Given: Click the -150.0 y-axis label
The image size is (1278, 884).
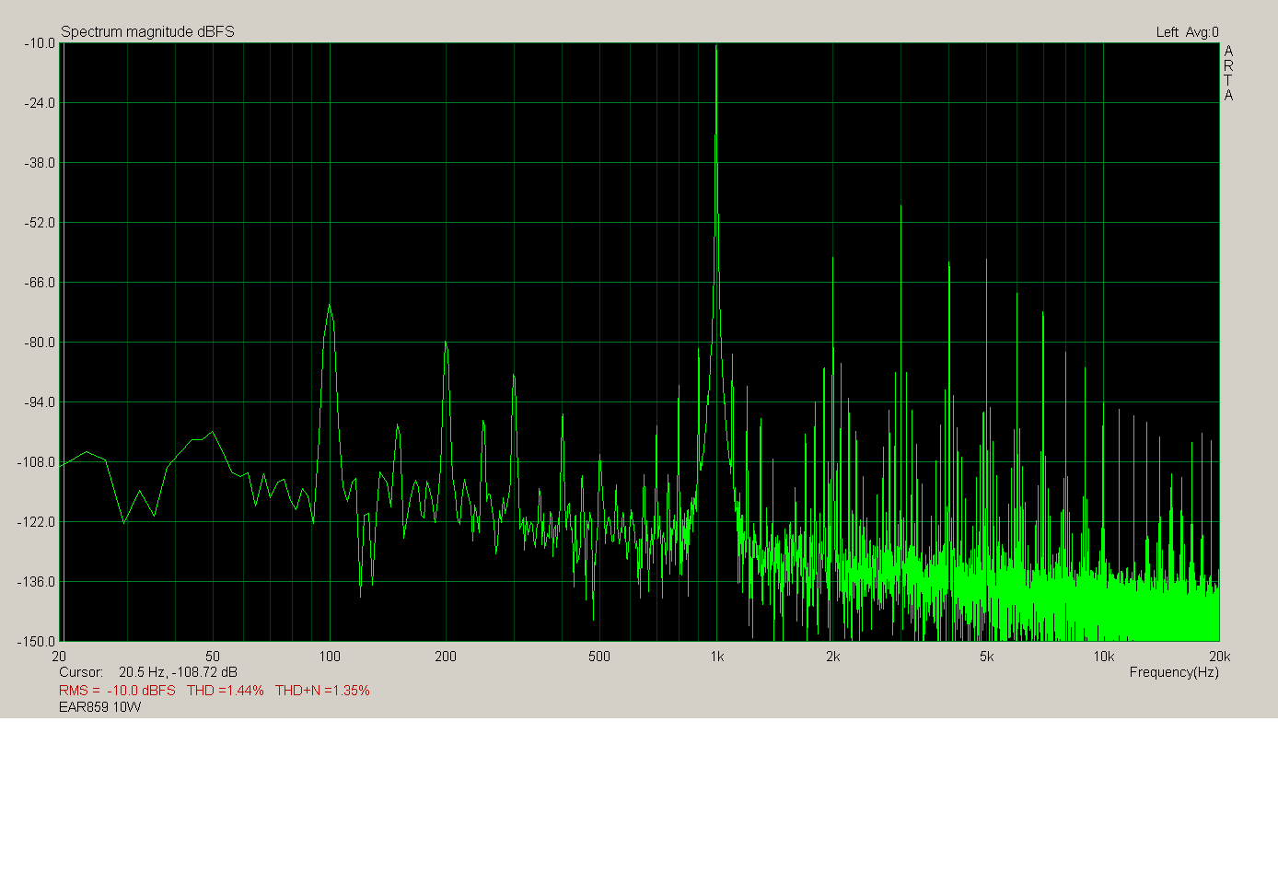Looking at the screenshot, I should tap(37, 642).
